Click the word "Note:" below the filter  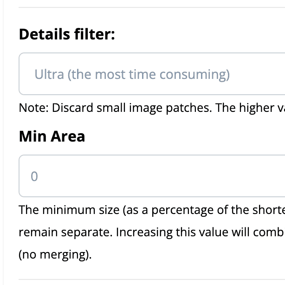(x=33, y=108)
